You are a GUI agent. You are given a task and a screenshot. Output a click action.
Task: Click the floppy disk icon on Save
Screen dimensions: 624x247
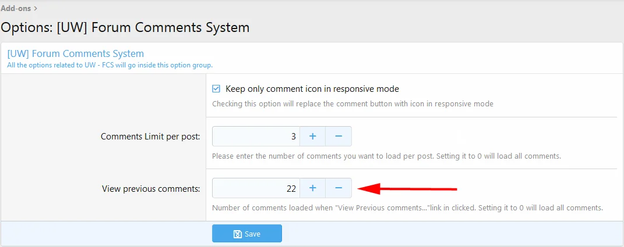click(x=237, y=234)
